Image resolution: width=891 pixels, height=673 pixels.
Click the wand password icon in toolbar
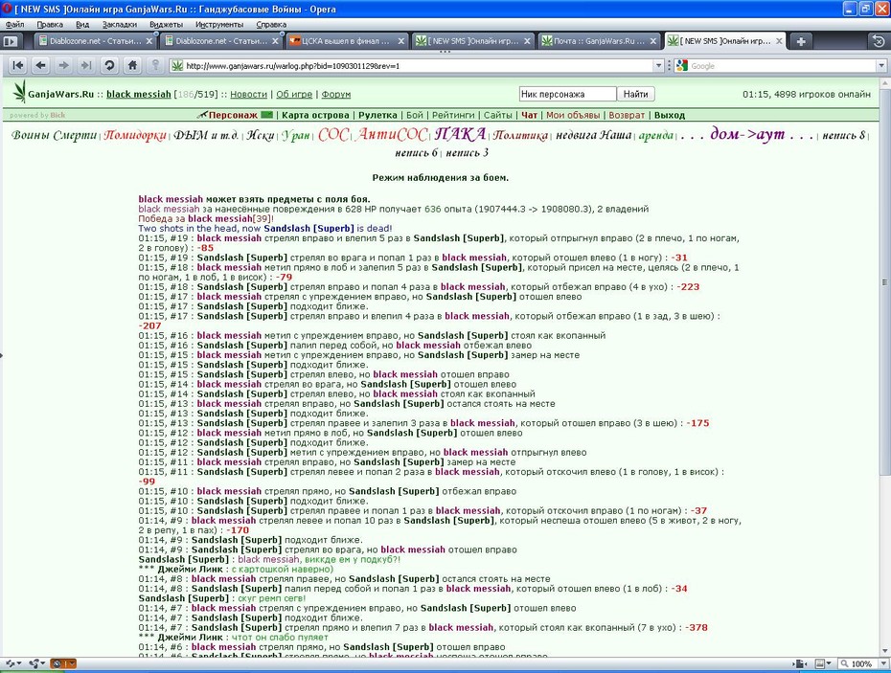point(155,65)
